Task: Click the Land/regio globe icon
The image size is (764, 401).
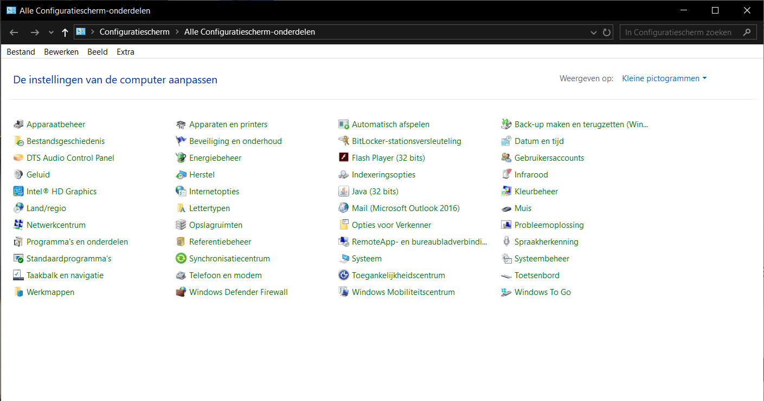Action: [x=18, y=208]
